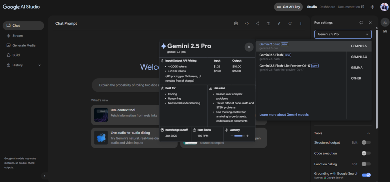Choose Gemini 2.5 Flash-Lite Preview 06-17
Viewport: 390px width, 182px height.
click(x=301, y=67)
